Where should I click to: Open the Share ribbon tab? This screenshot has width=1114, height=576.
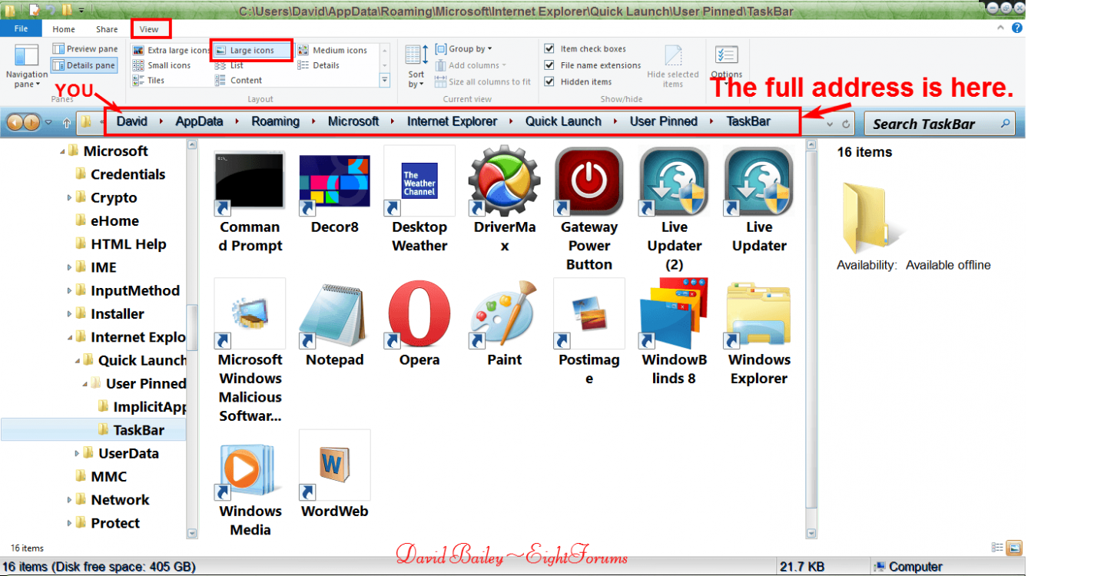[x=107, y=29]
